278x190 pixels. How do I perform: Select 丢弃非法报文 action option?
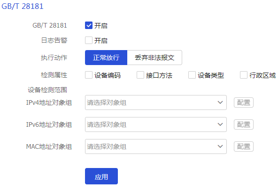(154, 58)
